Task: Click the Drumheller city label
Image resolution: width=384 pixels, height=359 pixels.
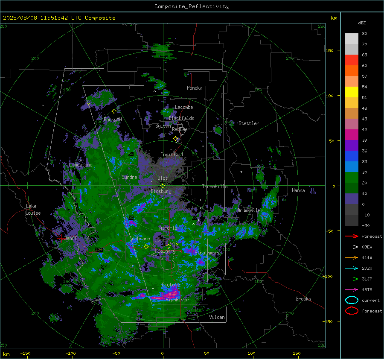Action: pyautogui.click(x=250, y=210)
